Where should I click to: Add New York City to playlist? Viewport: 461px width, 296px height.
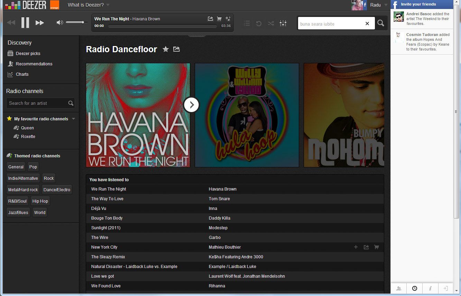pos(356,247)
